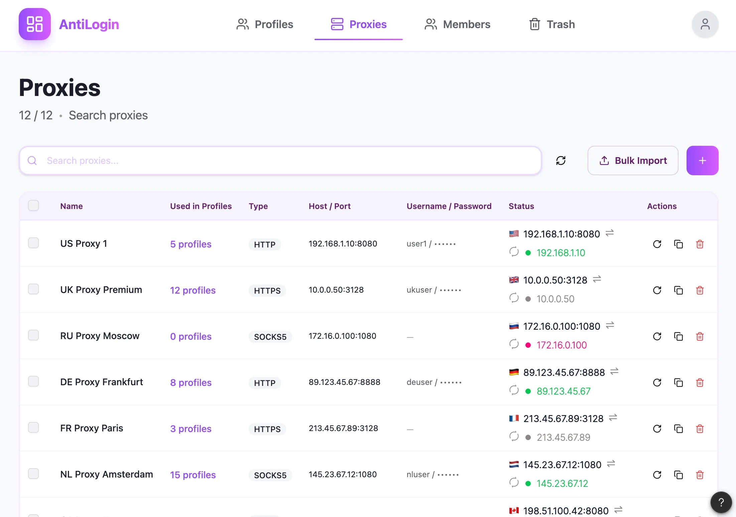The width and height of the screenshot is (736, 517).
Task: Tick the select-all checkbox in header
Action: tap(33, 205)
